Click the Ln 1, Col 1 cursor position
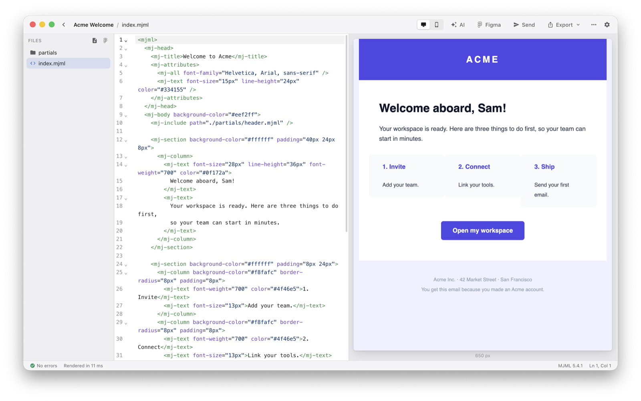 [x=600, y=366]
